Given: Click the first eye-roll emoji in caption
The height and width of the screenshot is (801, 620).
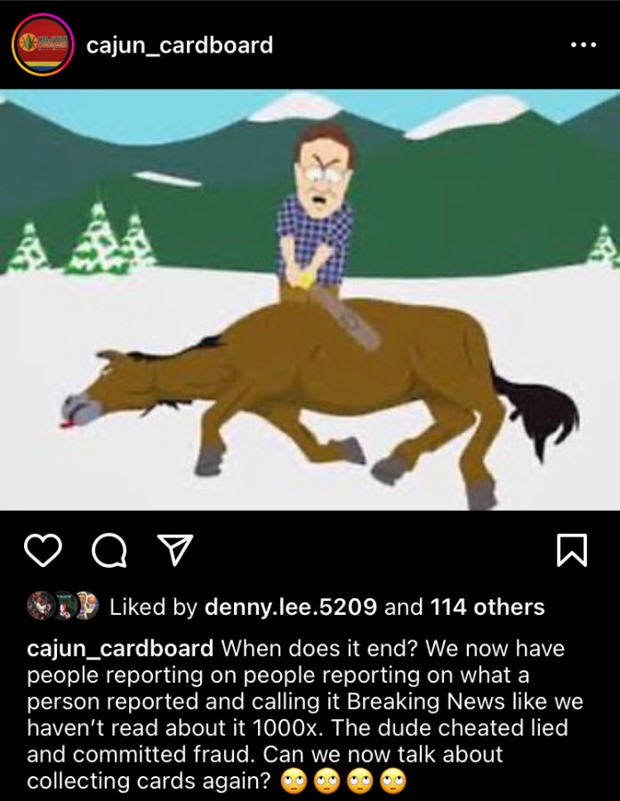Looking at the screenshot, I should [294, 781].
